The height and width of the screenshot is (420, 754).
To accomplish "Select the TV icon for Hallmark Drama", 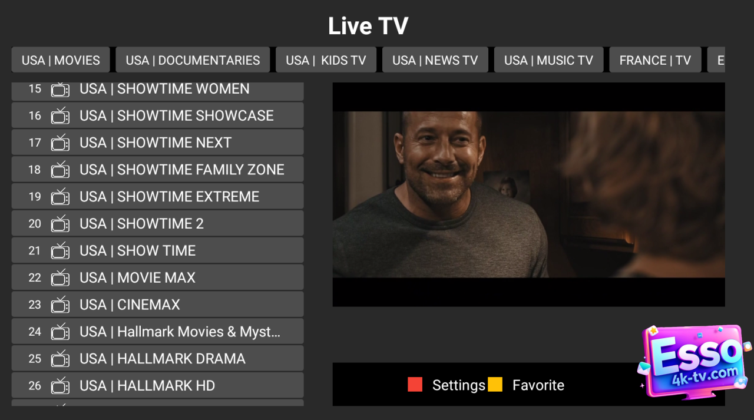I will pyautogui.click(x=60, y=359).
